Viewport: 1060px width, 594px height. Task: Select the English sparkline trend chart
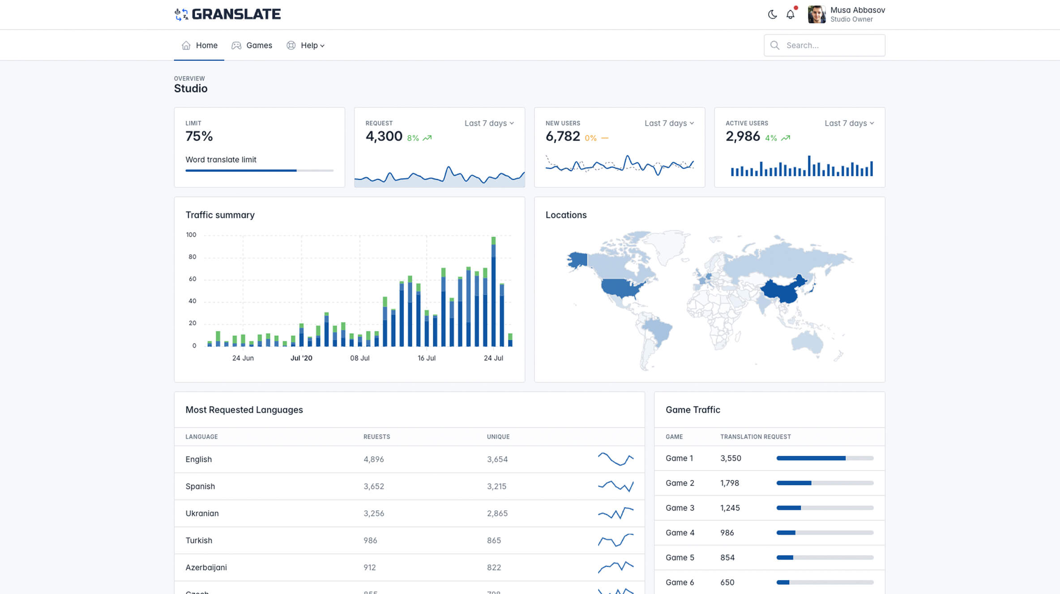coord(616,459)
